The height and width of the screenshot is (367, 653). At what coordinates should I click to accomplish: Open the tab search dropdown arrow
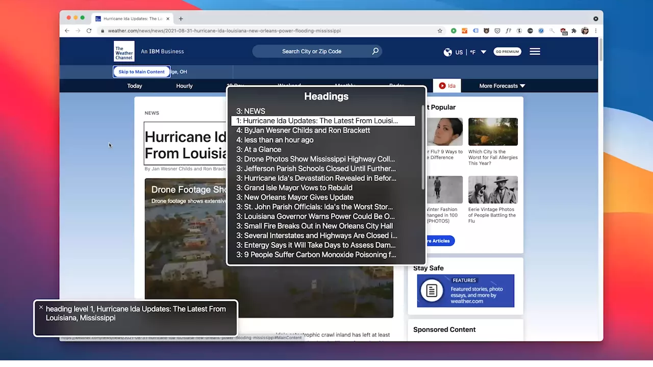595,19
